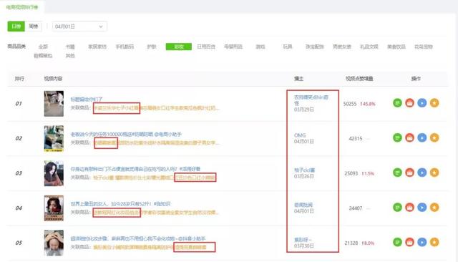Open the rank 04 video title 世界上最丑的女人
The height and width of the screenshot is (262, 458).
(x=121, y=204)
